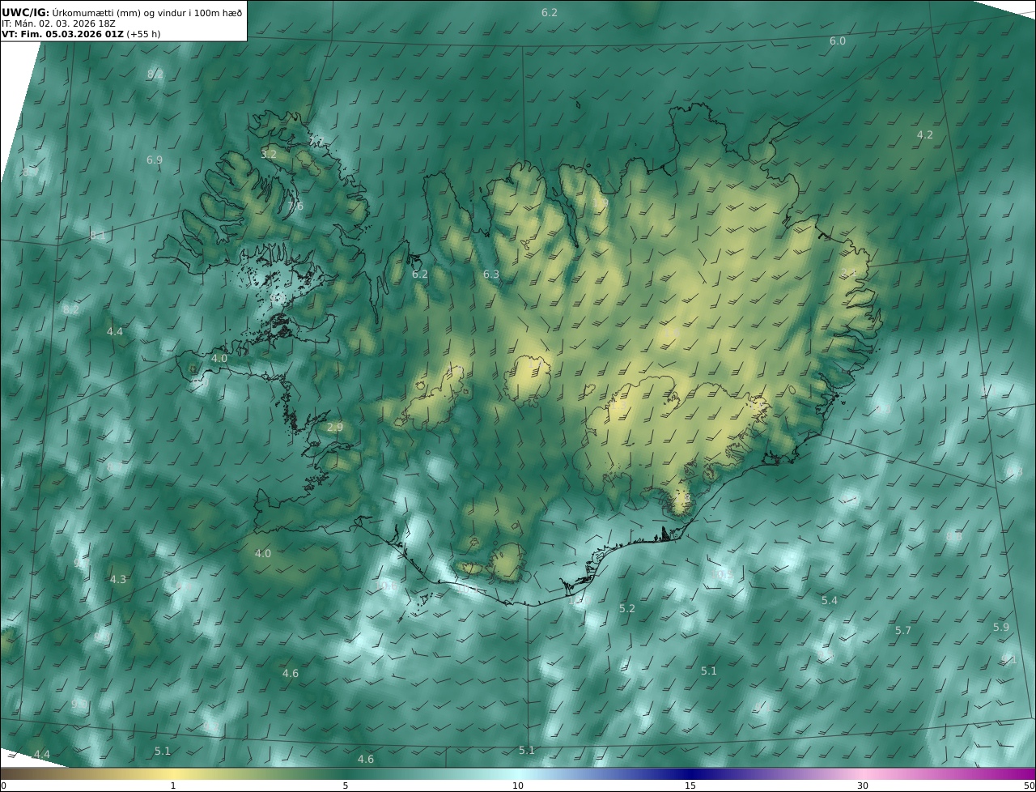Click the colorbar tick label 10

tap(518, 786)
